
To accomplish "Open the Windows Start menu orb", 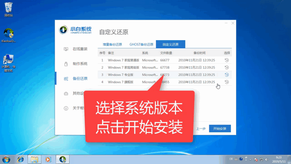I will tap(6, 159).
